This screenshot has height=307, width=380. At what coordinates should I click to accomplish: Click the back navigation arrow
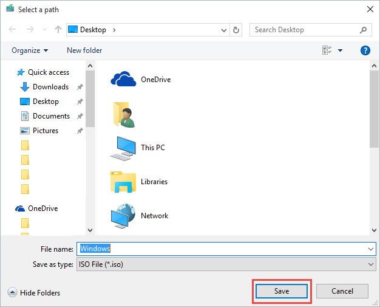[12, 30]
